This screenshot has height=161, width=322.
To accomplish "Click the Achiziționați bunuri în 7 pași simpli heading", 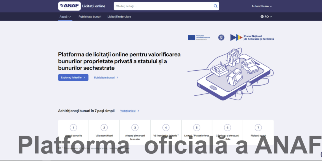I will [x=86, y=111].
